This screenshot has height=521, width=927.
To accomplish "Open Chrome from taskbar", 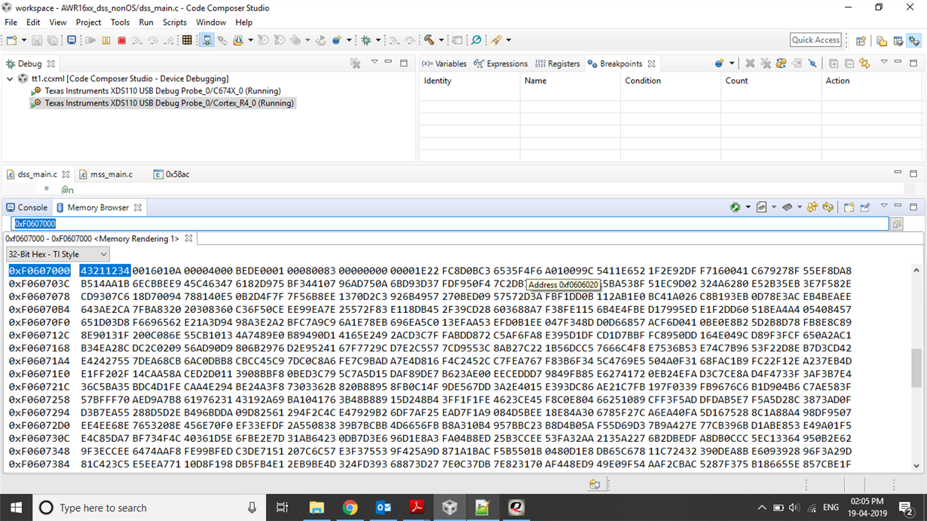I will tap(350, 507).
